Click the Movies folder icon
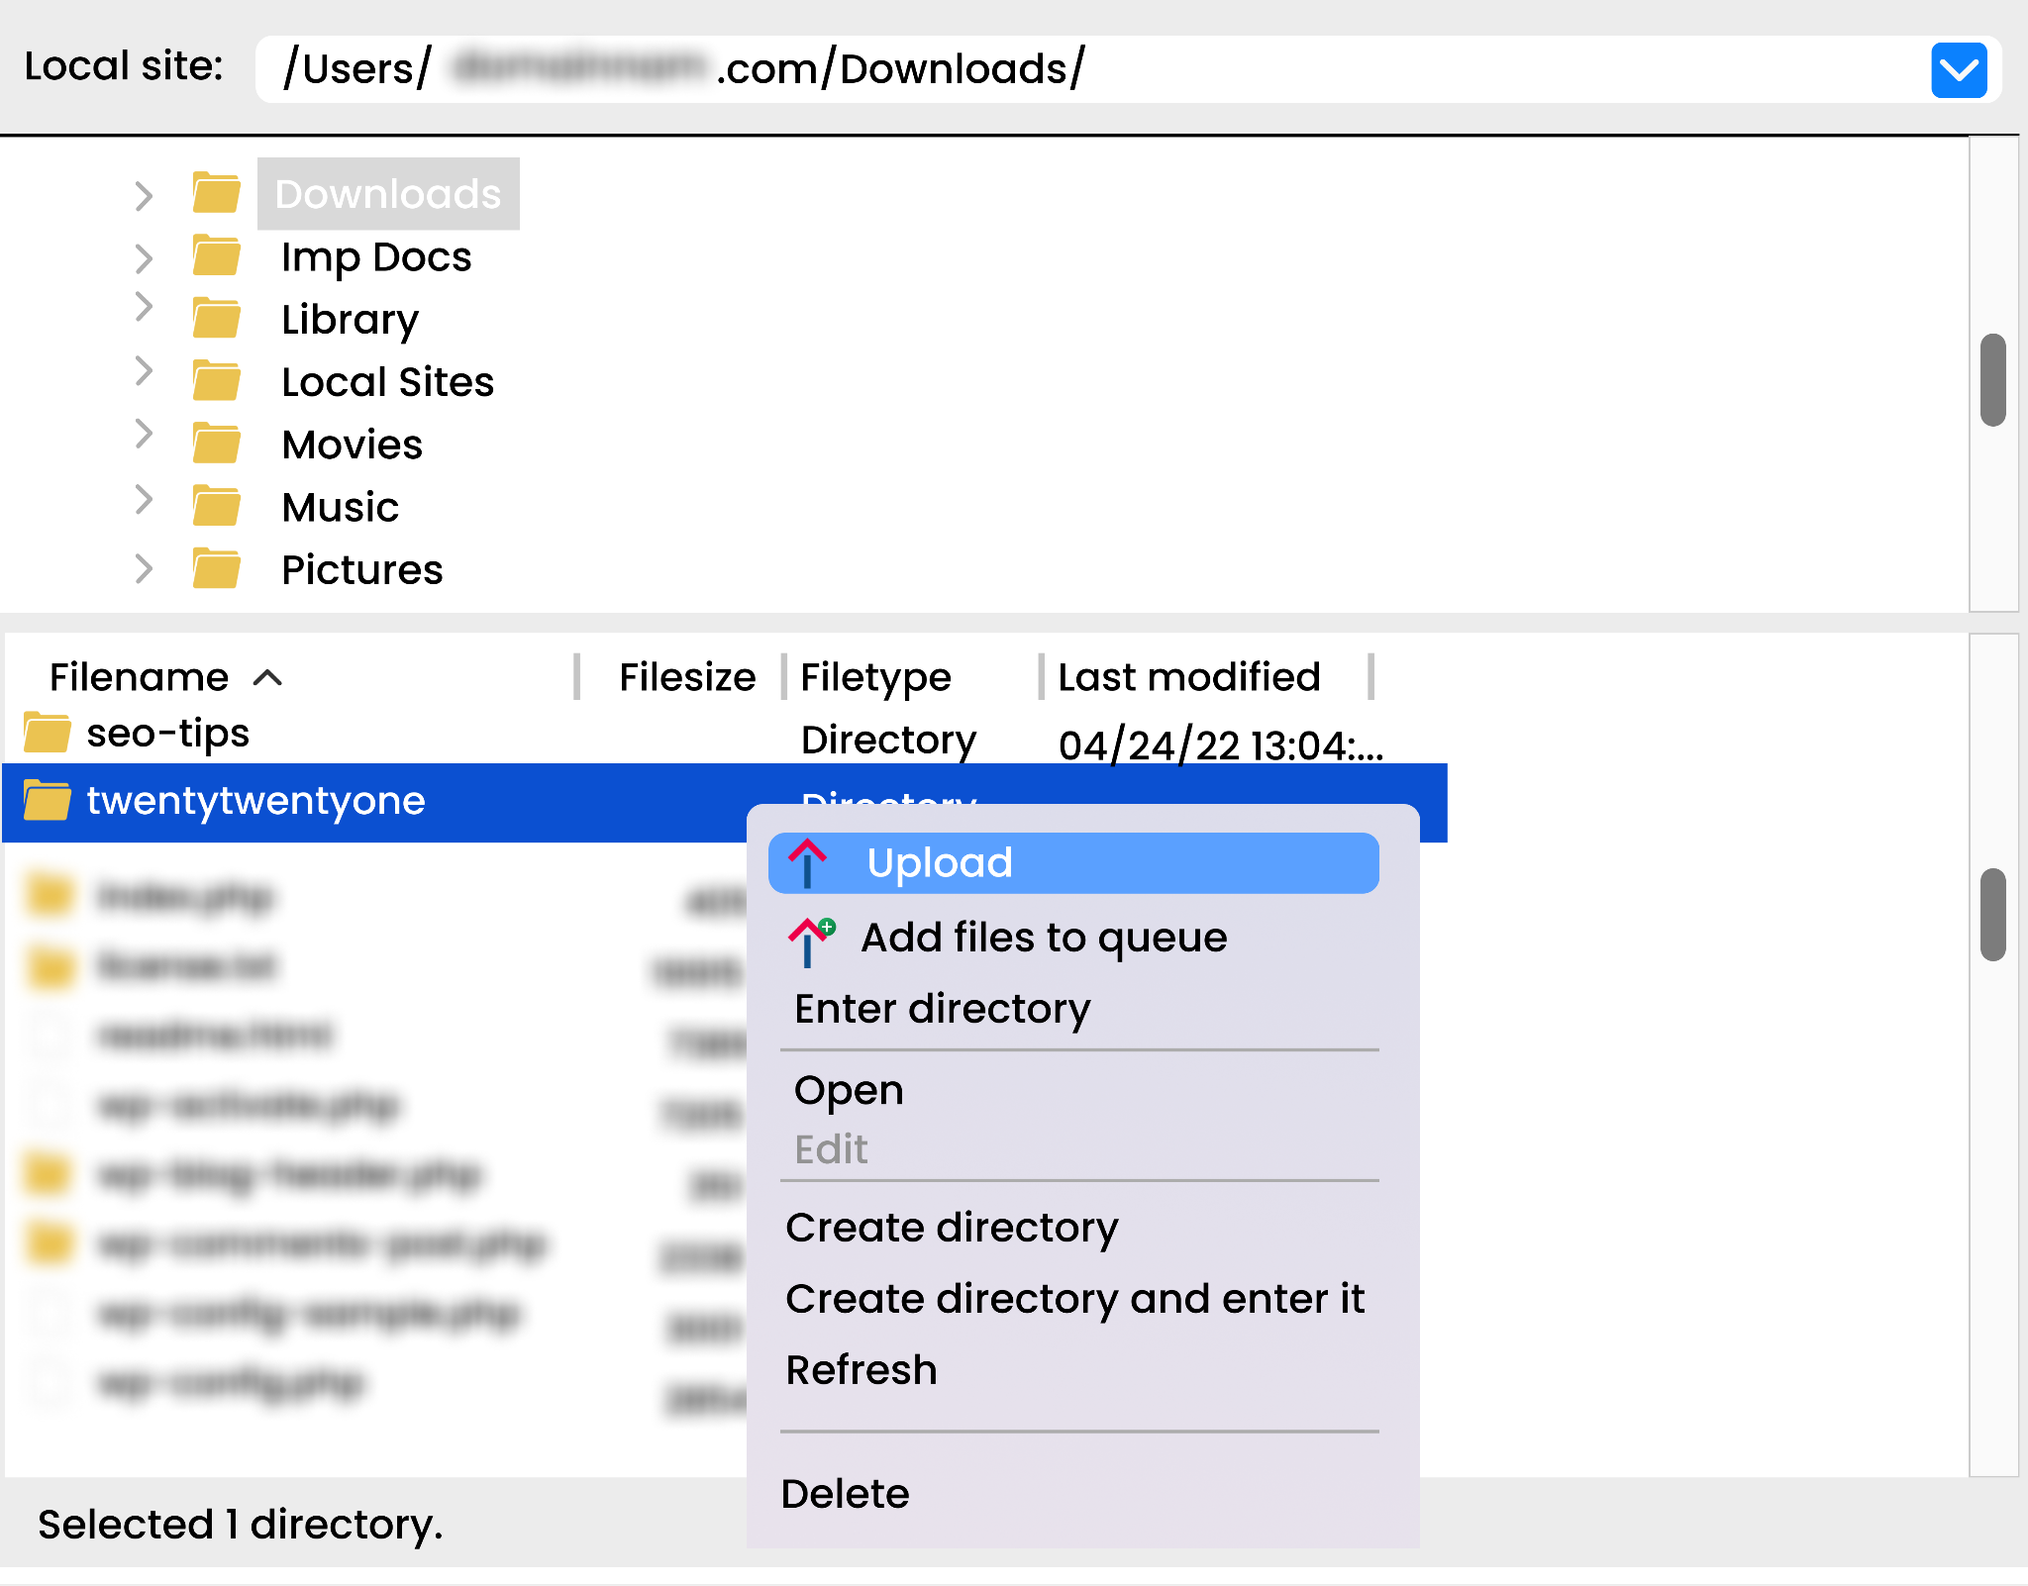This screenshot has width=2028, height=1586. (217, 445)
